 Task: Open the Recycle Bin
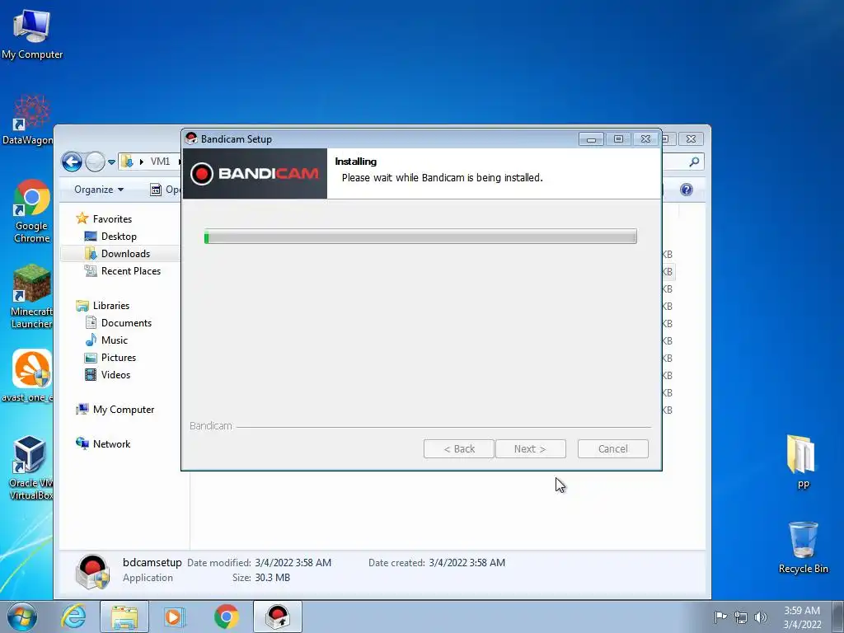tap(803, 547)
